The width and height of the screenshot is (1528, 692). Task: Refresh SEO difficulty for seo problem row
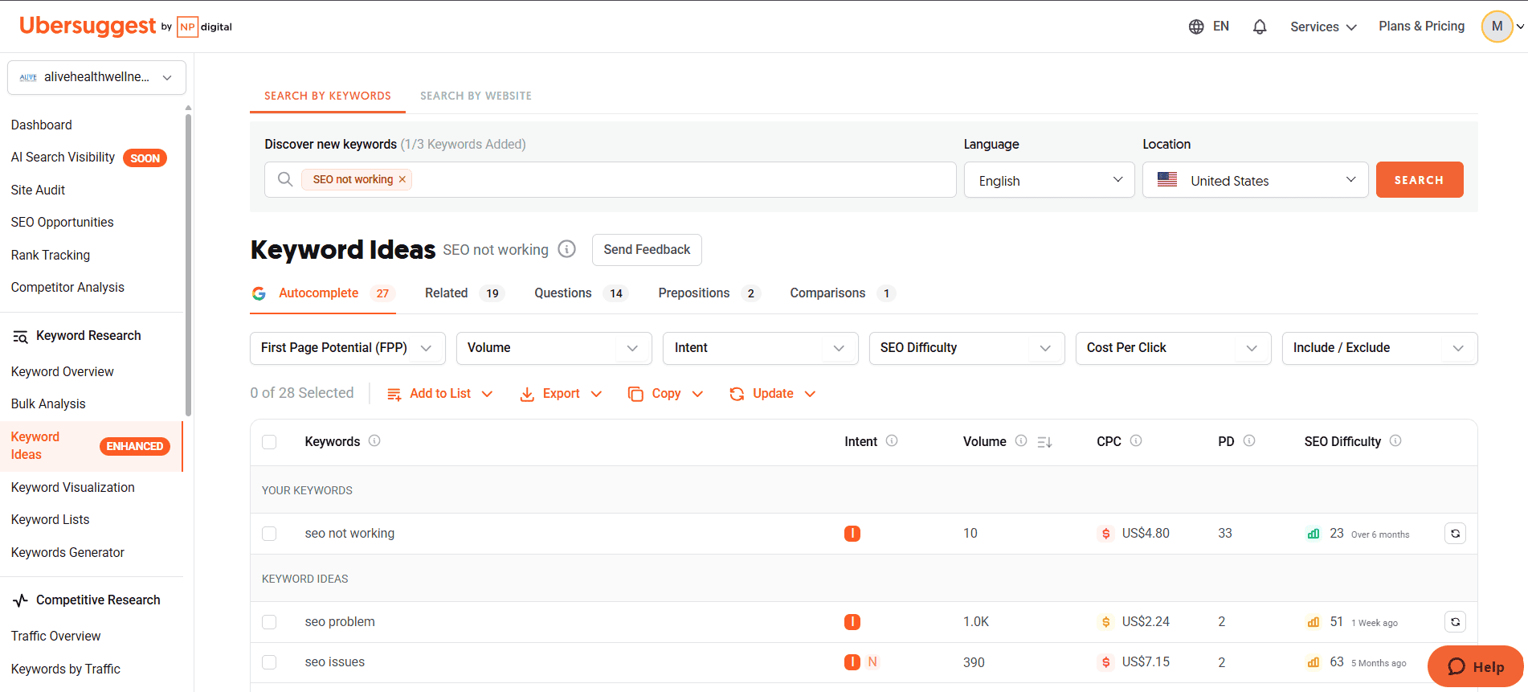[x=1455, y=622]
